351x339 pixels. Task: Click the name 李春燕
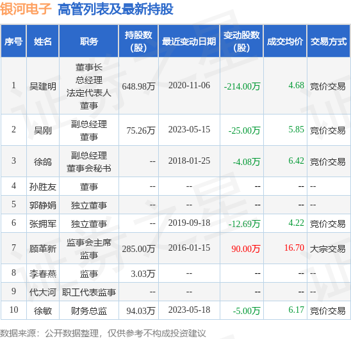click(x=43, y=274)
